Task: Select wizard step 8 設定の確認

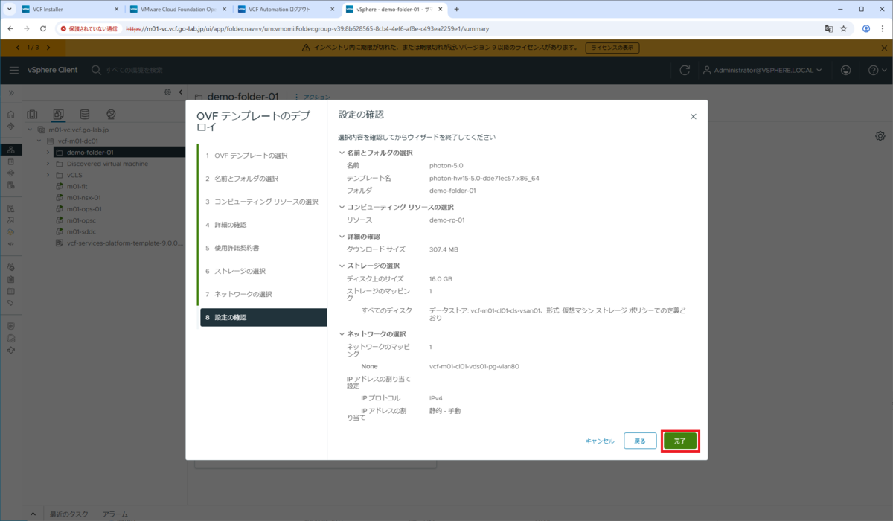Action: pyautogui.click(x=262, y=317)
